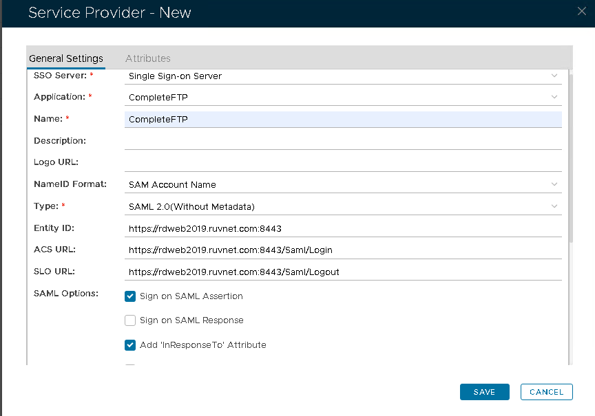The image size is (595, 416).
Task: Focus the empty Description field
Action: (343, 141)
